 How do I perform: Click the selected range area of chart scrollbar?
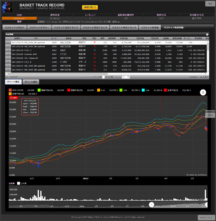(179, 205)
